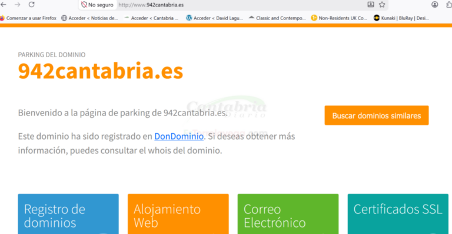Follow the DonDominio link
The width and height of the screenshot is (452, 234).
pyautogui.click(x=179, y=136)
